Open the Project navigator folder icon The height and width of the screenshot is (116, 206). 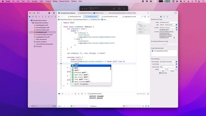point(30,17)
